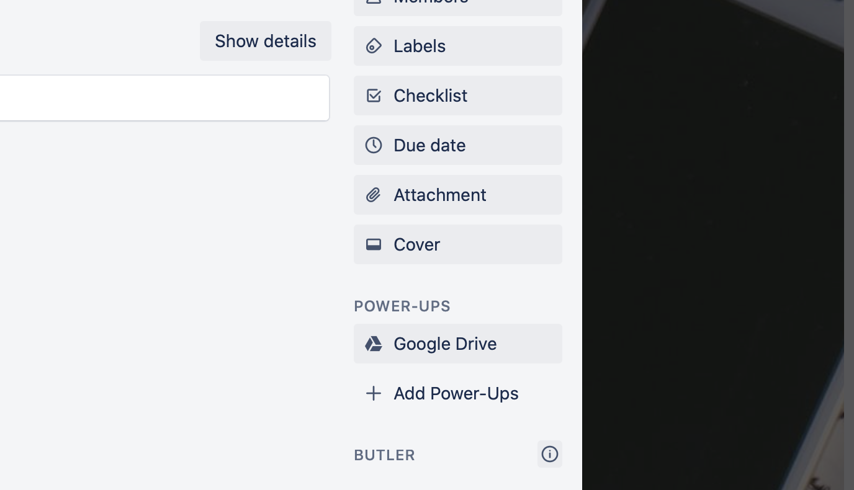Choose a Cover for the card
The width and height of the screenshot is (854, 490).
[x=457, y=244]
